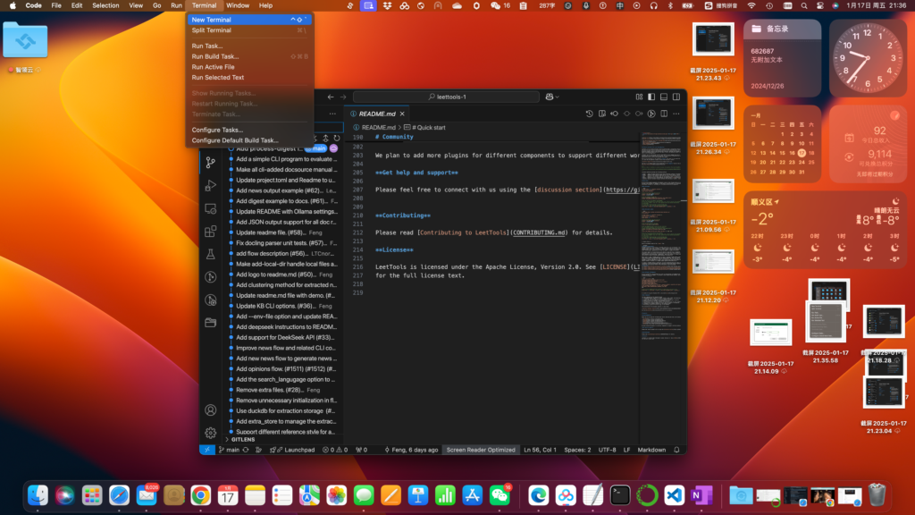Viewport: 915px width, 515px height.
Task: Open Google Chrome from the Dock
Action: [201, 495]
